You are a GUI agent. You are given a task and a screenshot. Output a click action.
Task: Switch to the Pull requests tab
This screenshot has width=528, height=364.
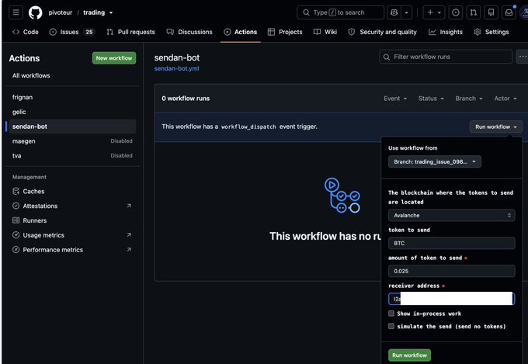tap(130, 32)
